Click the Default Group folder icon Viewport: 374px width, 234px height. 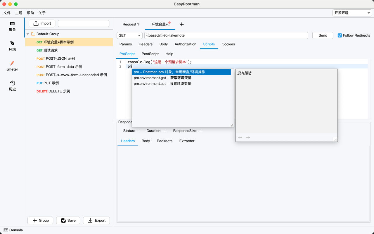(33, 34)
